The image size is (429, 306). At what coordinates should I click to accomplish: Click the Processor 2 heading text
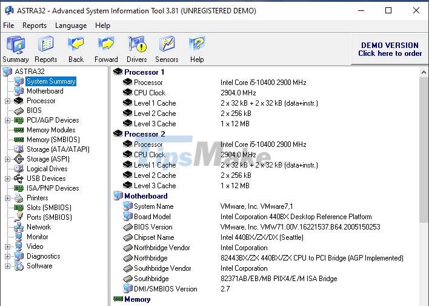point(144,134)
